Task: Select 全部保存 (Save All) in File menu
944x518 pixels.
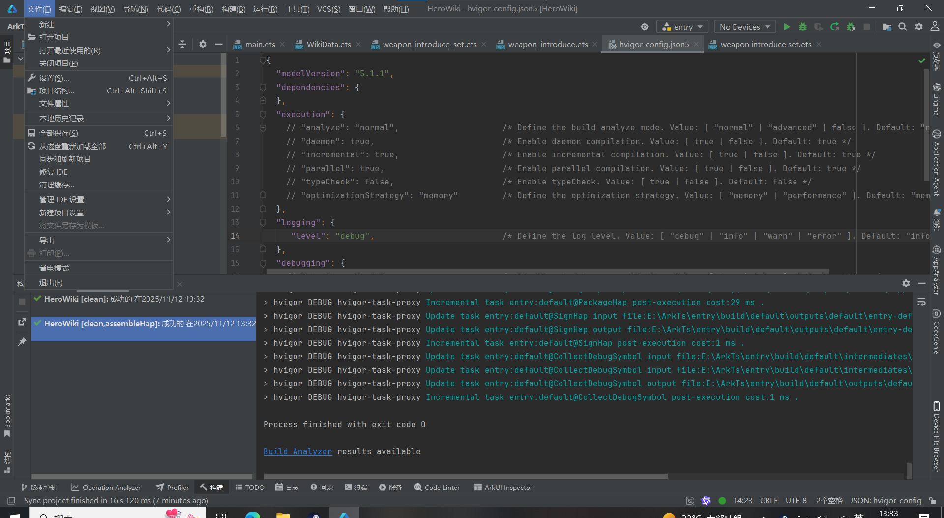Action: (59, 133)
